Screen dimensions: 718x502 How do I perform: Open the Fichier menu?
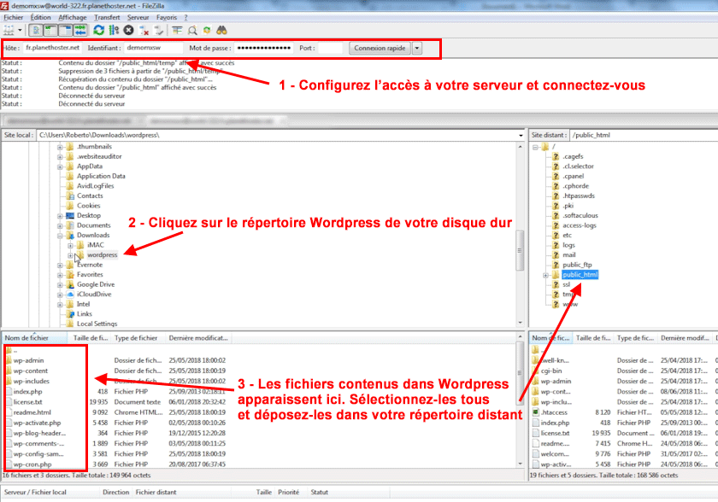[14, 17]
